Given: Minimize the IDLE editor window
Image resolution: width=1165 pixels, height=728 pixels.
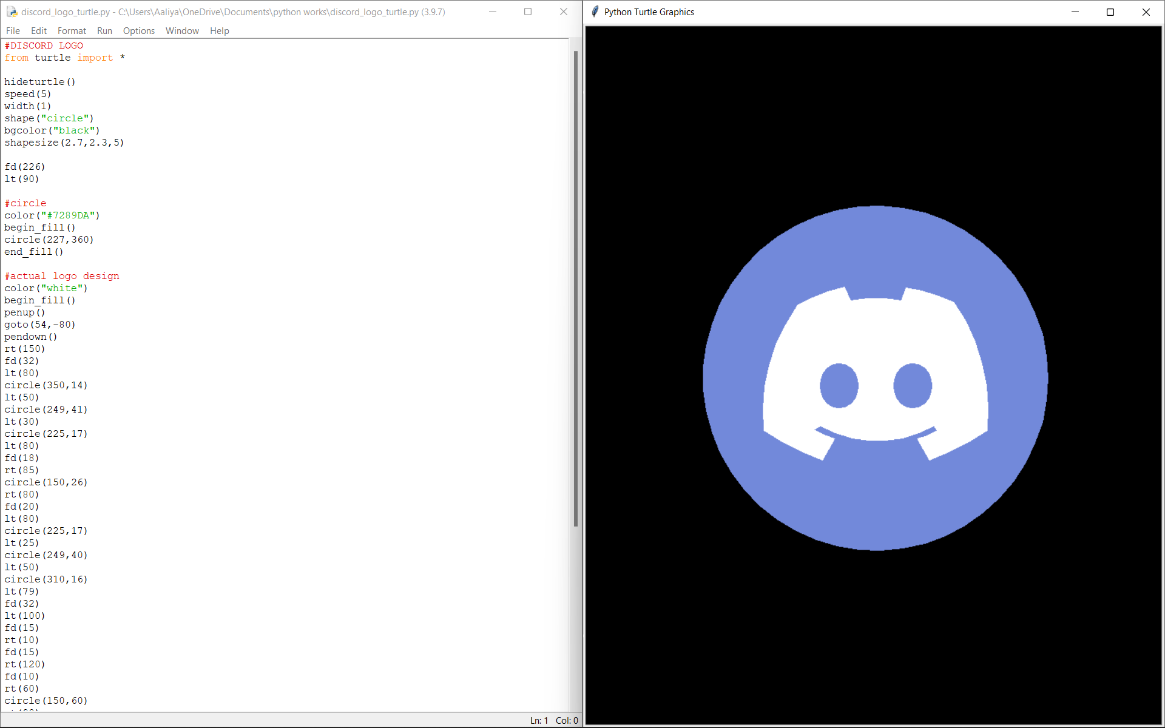Looking at the screenshot, I should click(493, 12).
